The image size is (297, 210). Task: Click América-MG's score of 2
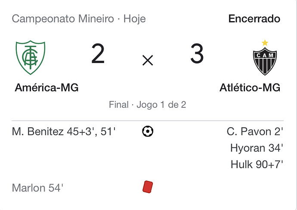click(98, 53)
